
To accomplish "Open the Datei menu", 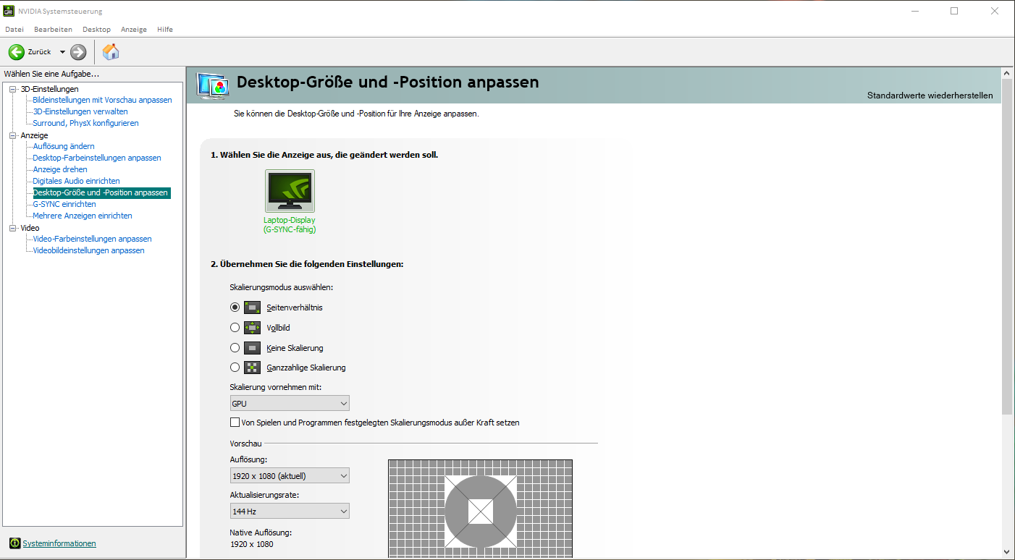I will click(x=14, y=30).
